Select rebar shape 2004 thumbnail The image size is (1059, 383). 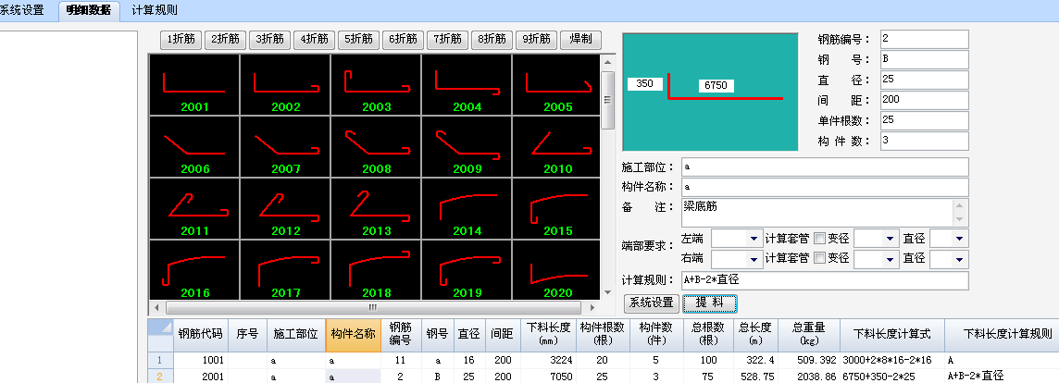click(x=467, y=84)
